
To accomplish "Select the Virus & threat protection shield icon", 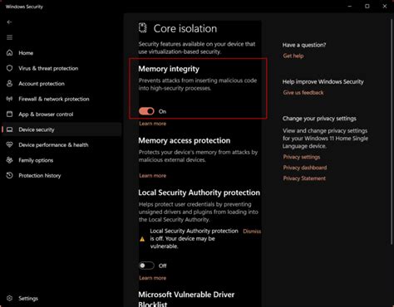I will pyautogui.click(x=9, y=68).
